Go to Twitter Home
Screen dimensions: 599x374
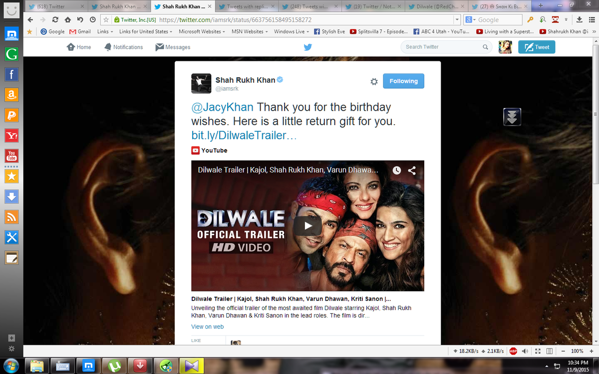pos(79,47)
